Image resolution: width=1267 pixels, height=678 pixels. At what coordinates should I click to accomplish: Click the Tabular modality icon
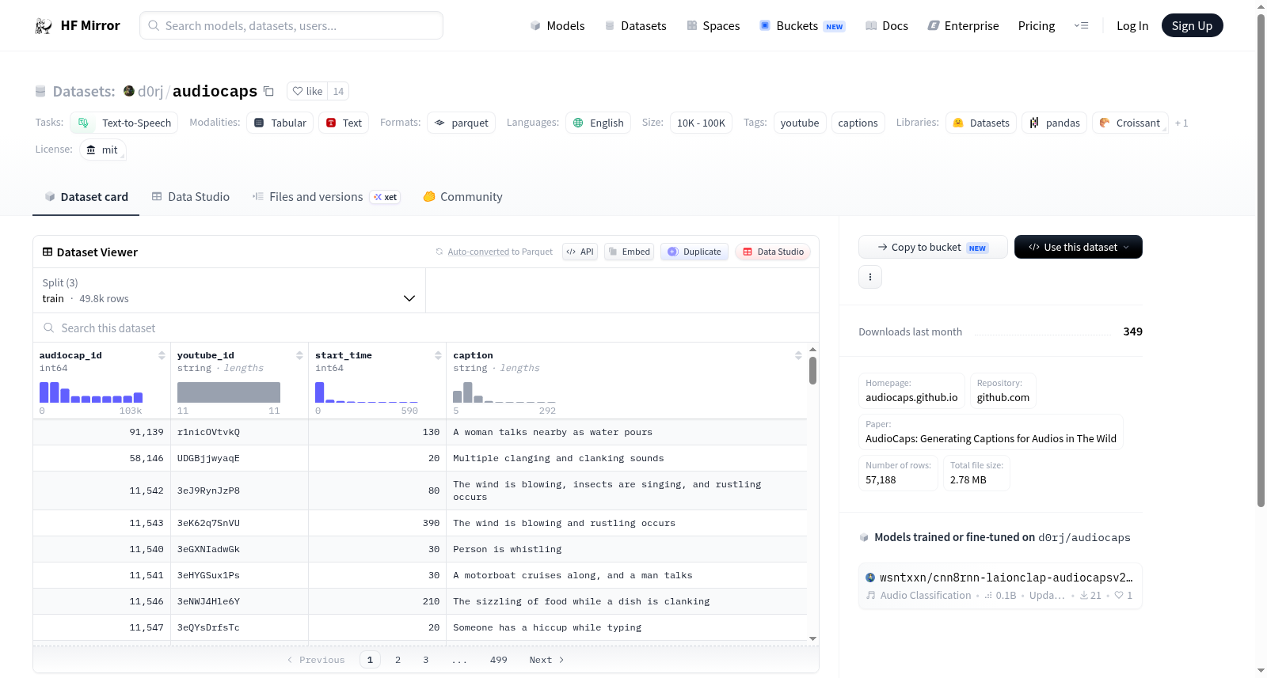tap(259, 123)
